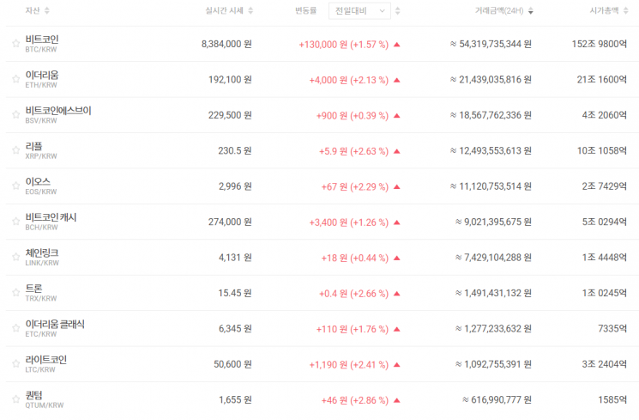Sort using arrows beside 전일대비 dropdown

398,10
